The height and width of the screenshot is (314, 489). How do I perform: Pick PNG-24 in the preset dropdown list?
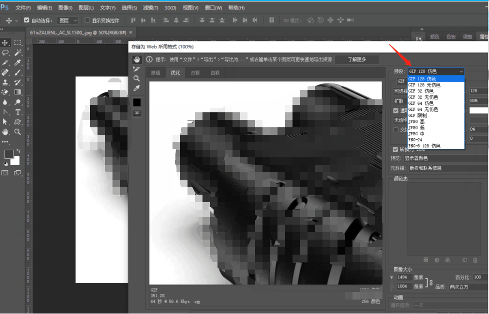click(415, 140)
